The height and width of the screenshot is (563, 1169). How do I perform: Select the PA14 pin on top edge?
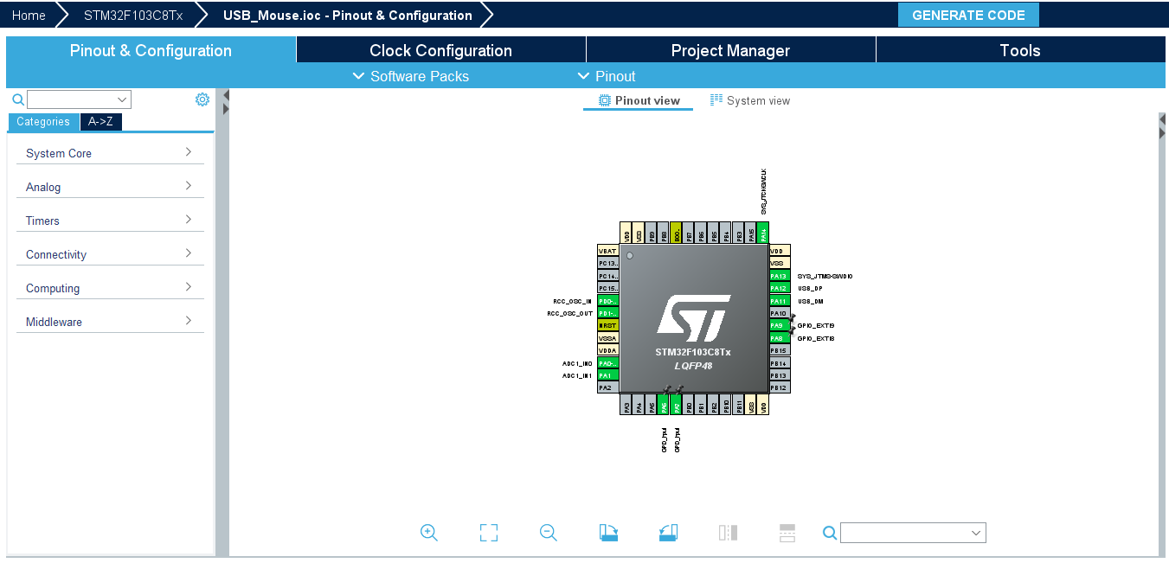(763, 233)
